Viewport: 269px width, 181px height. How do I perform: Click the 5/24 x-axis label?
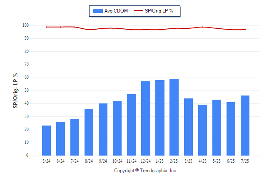coord(46,161)
